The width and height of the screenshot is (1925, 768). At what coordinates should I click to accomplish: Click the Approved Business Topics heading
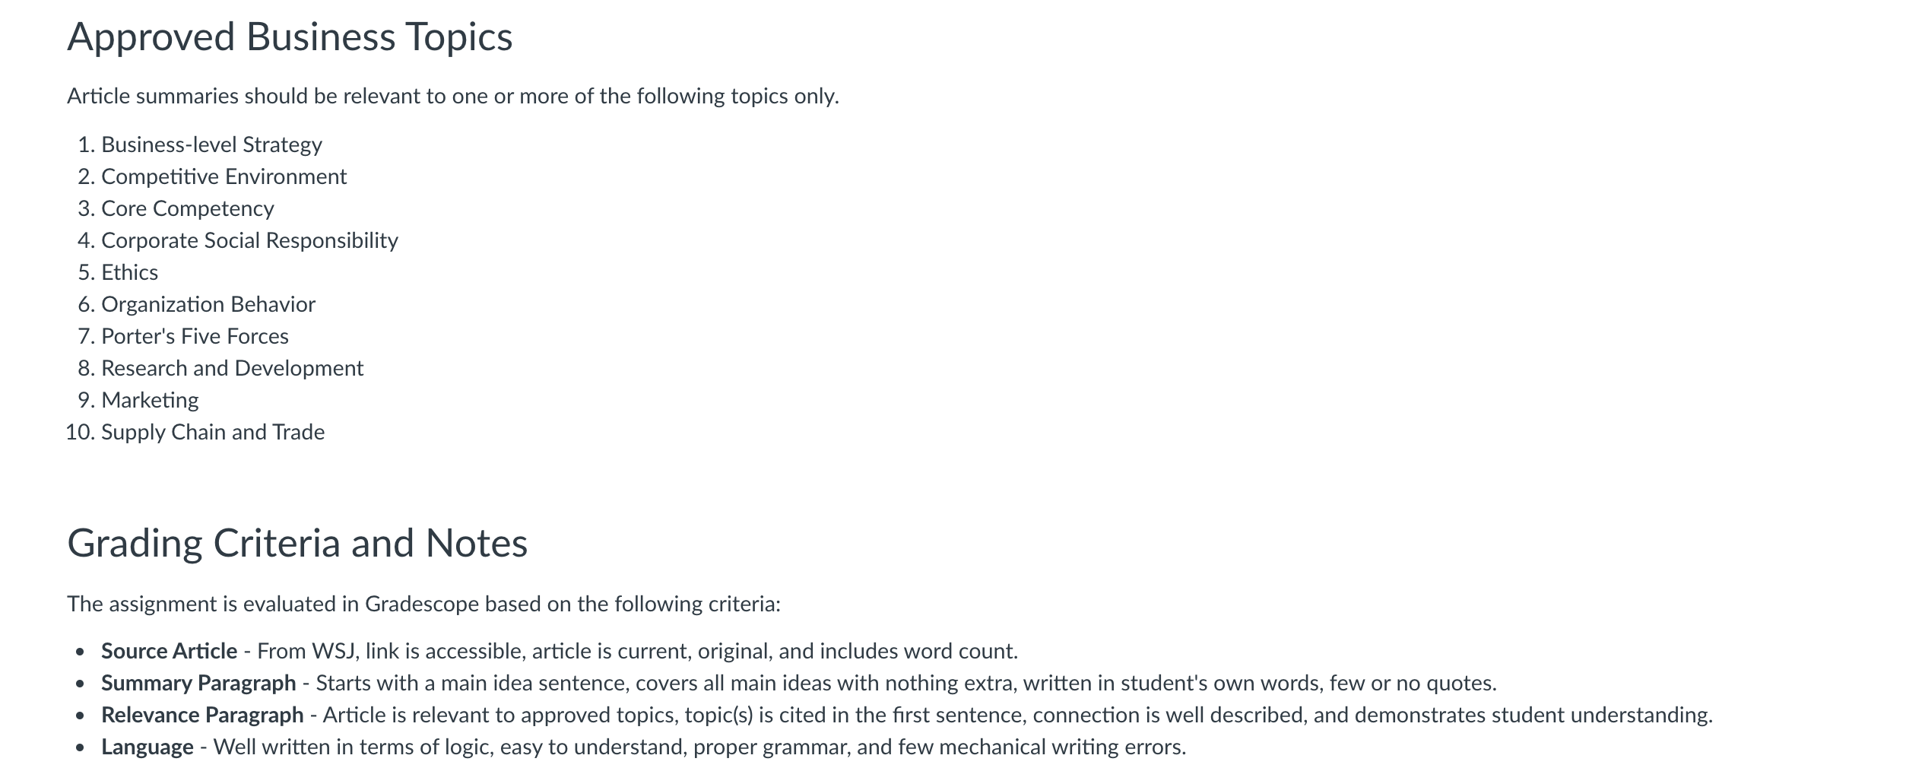pos(290,36)
